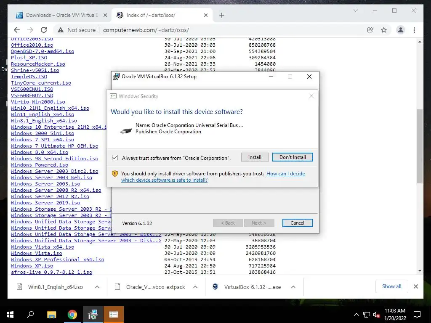The height and width of the screenshot is (323, 431).
Task: Click the share page icon
Action: [370, 30]
